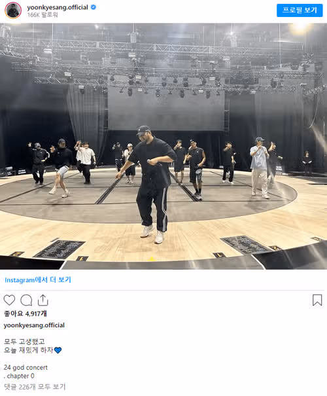Like the post with the heart icon
Viewport: 327px width, 396px height.
point(9,300)
